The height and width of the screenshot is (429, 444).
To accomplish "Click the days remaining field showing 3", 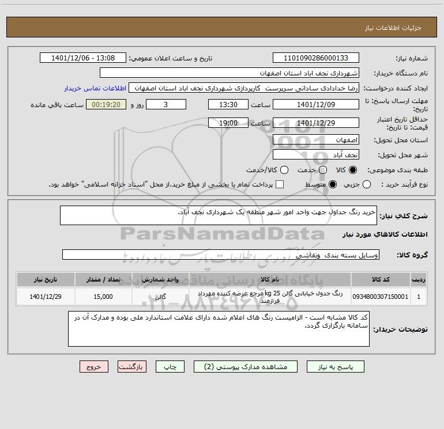I will pos(166,105).
